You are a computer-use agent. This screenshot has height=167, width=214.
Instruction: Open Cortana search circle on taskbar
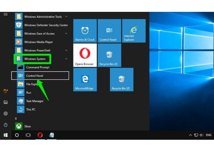pos(17,135)
